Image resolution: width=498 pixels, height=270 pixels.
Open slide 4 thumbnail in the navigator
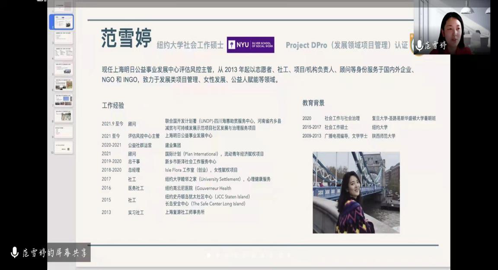[64, 53]
